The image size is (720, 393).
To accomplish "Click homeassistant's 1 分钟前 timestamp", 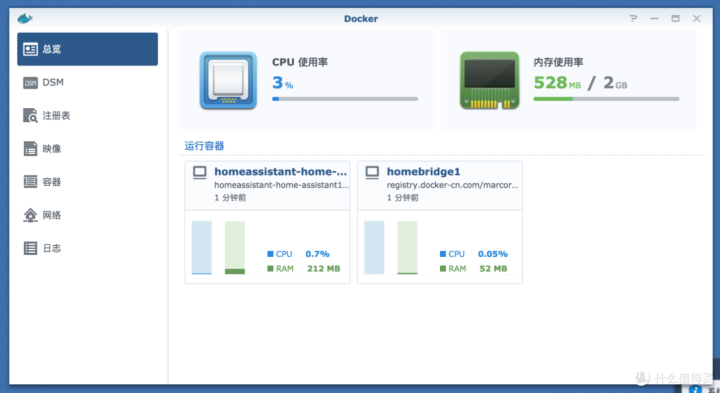I will click(230, 198).
